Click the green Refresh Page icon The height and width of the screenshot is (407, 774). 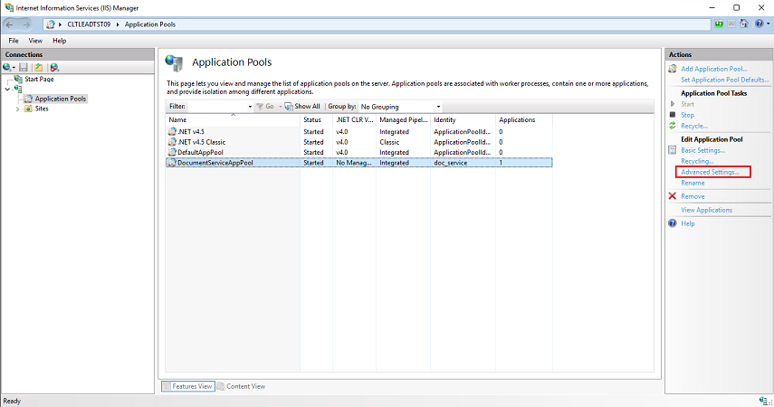(719, 24)
